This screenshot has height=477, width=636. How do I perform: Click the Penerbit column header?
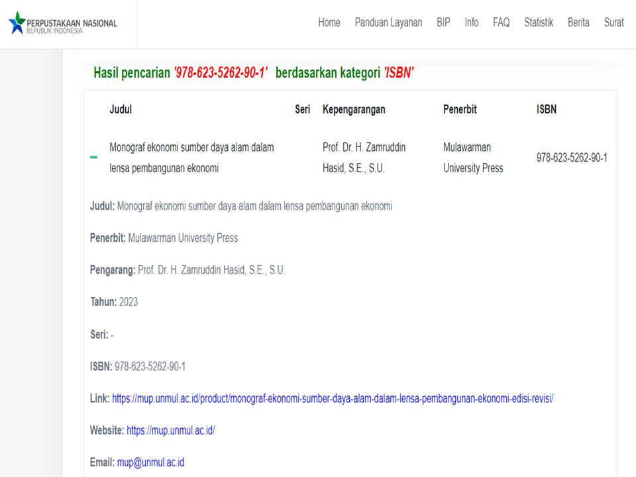pyautogui.click(x=460, y=109)
